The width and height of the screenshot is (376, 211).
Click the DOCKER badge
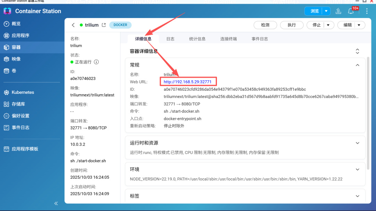(x=120, y=25)
